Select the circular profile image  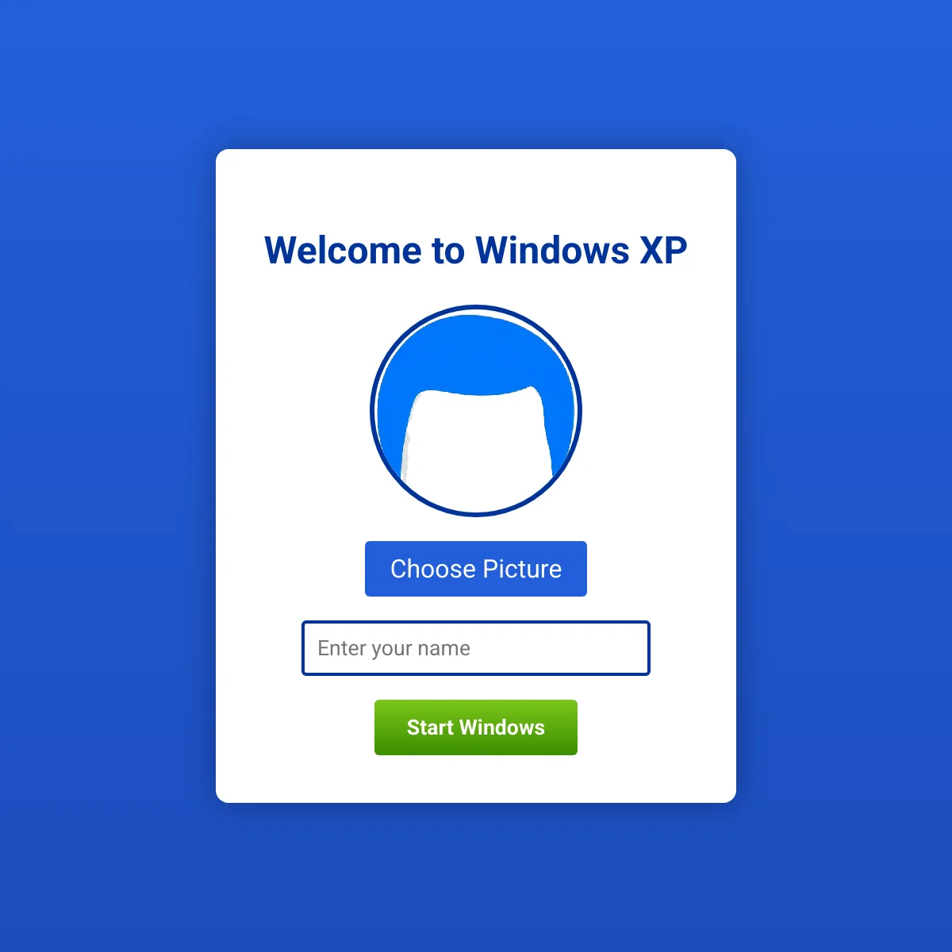tap(474, 410)
